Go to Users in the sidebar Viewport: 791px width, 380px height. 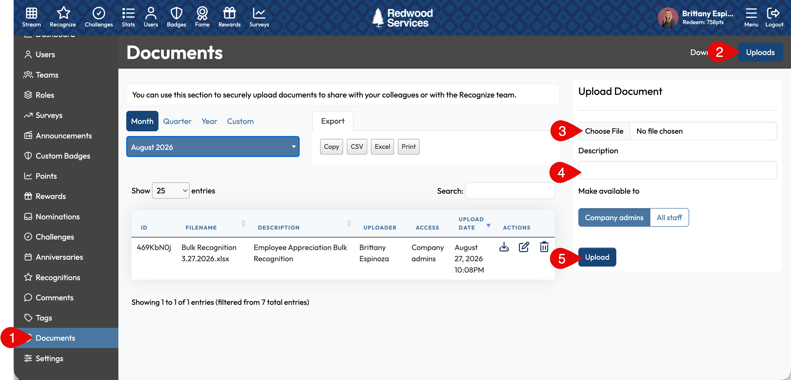coord(66,54)
